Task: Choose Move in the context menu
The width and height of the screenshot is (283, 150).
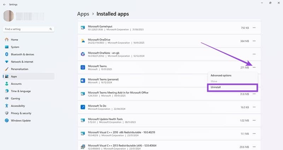Action: 233,81
